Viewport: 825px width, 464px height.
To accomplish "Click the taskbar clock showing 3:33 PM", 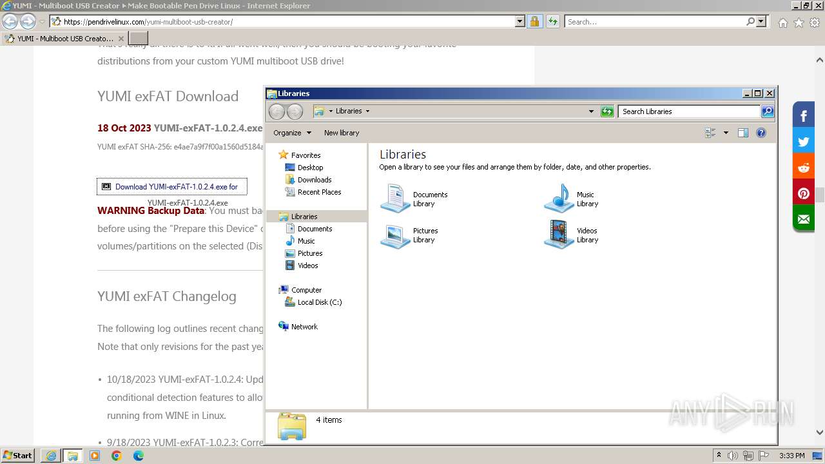I will point(791,456).
